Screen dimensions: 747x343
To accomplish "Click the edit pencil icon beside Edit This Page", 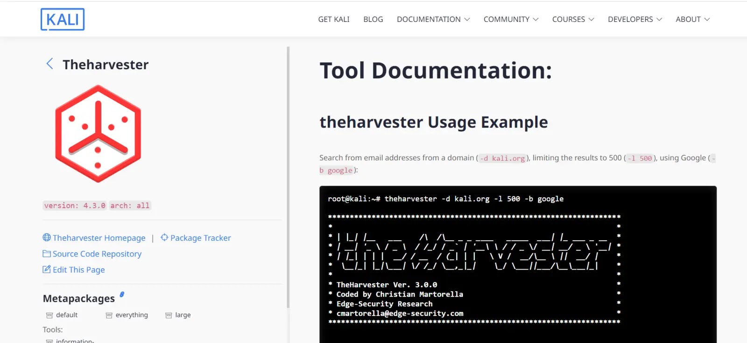I will pyautogui.click(x=47, y=269).
